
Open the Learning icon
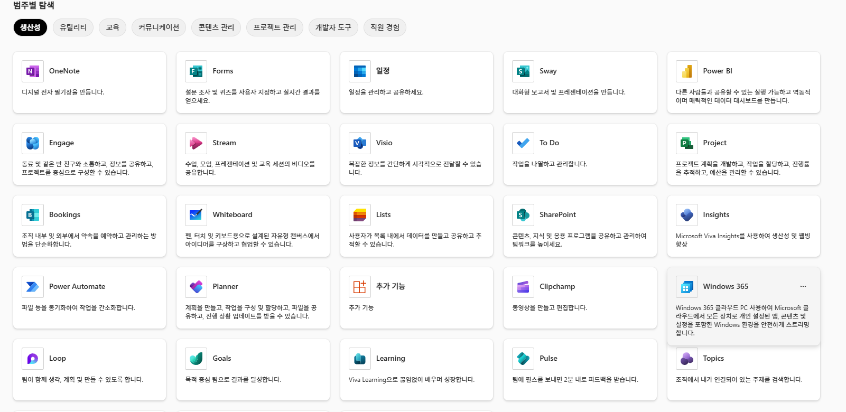coord(360,358)
